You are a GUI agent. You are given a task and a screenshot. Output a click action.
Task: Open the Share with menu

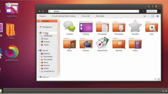coord(86,16)
